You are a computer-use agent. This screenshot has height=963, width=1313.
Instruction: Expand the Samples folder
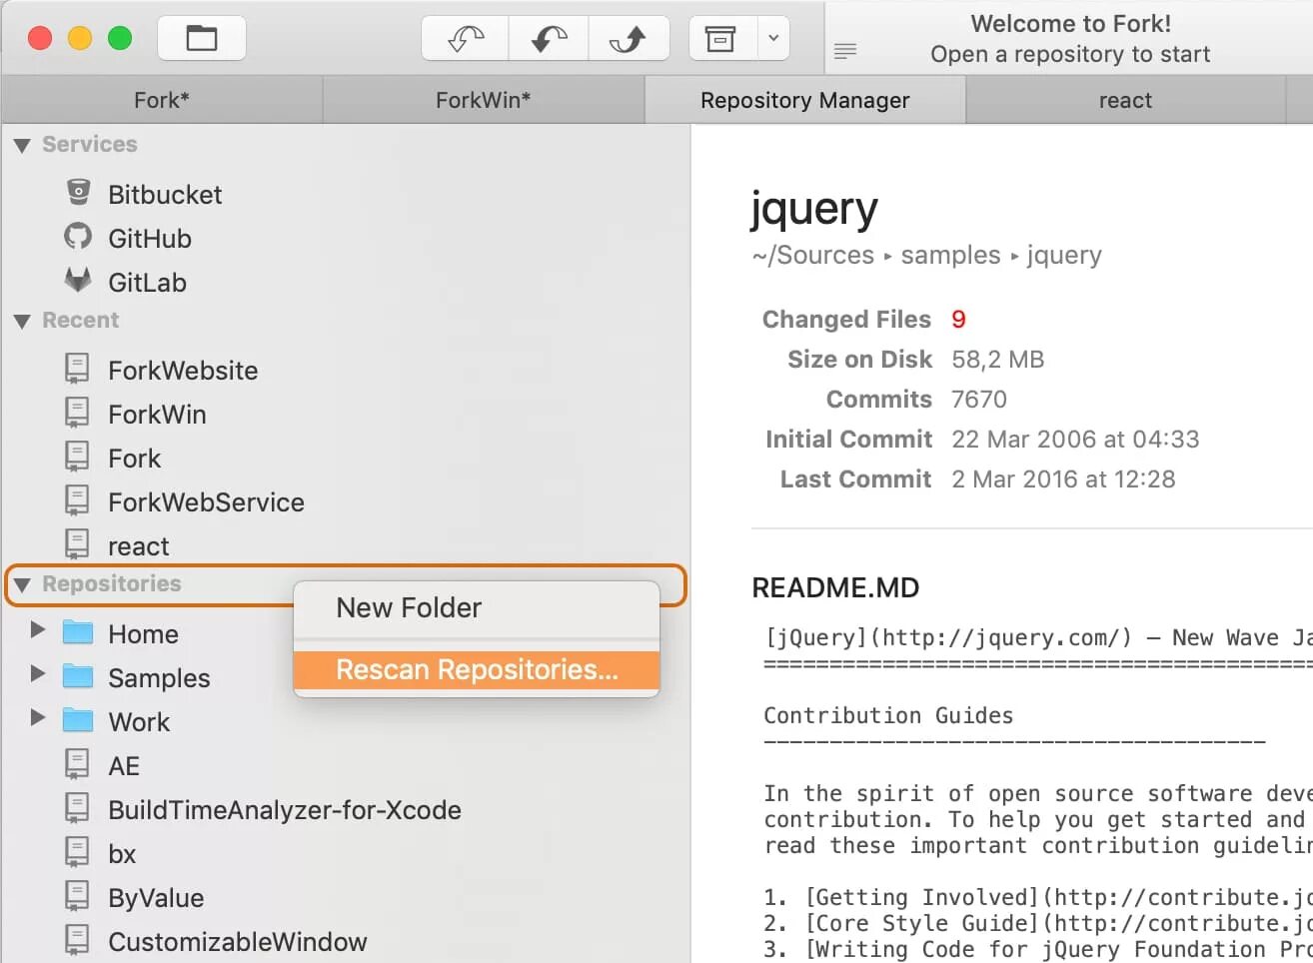tap(37, 674)
